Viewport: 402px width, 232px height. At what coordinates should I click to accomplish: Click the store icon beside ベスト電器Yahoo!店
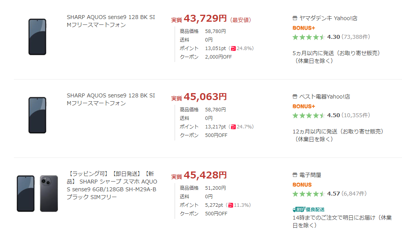(x=295, y=97)
